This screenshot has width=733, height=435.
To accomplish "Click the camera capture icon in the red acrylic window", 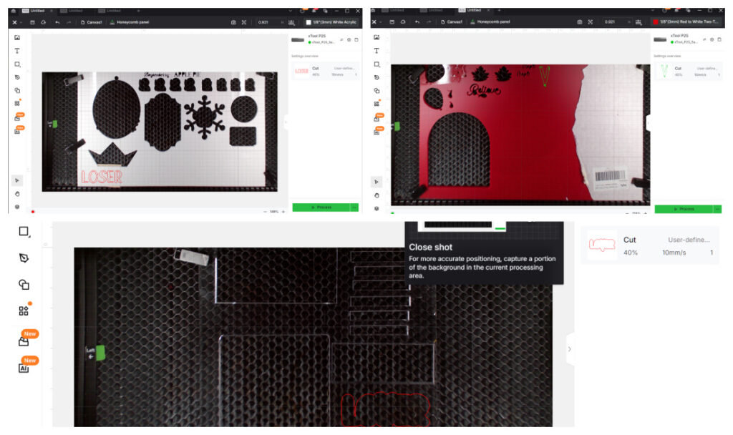I will 579,22.
